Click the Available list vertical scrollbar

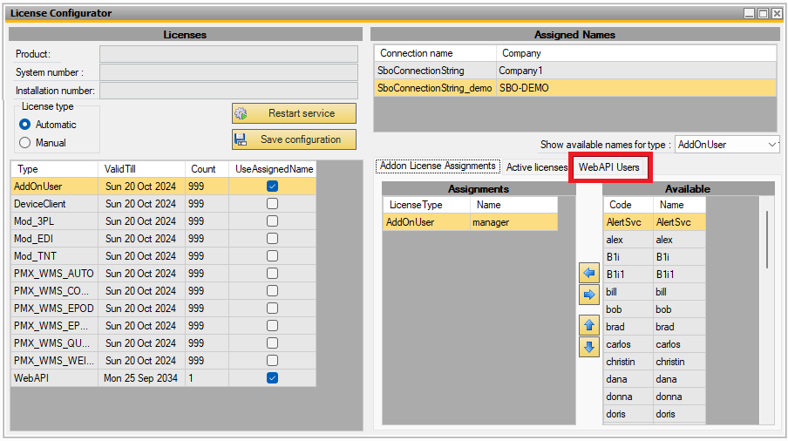[x=767, y=240]
